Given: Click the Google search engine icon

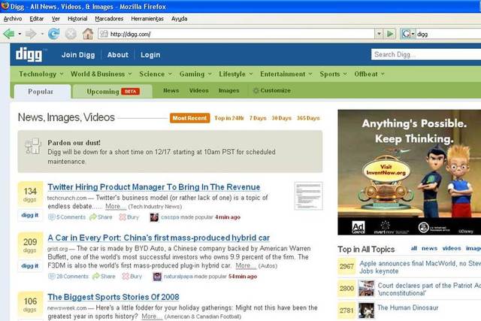Looking at the screenshot, I should coord(406,34).
